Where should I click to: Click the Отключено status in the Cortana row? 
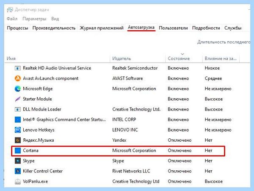coord(179,151)
